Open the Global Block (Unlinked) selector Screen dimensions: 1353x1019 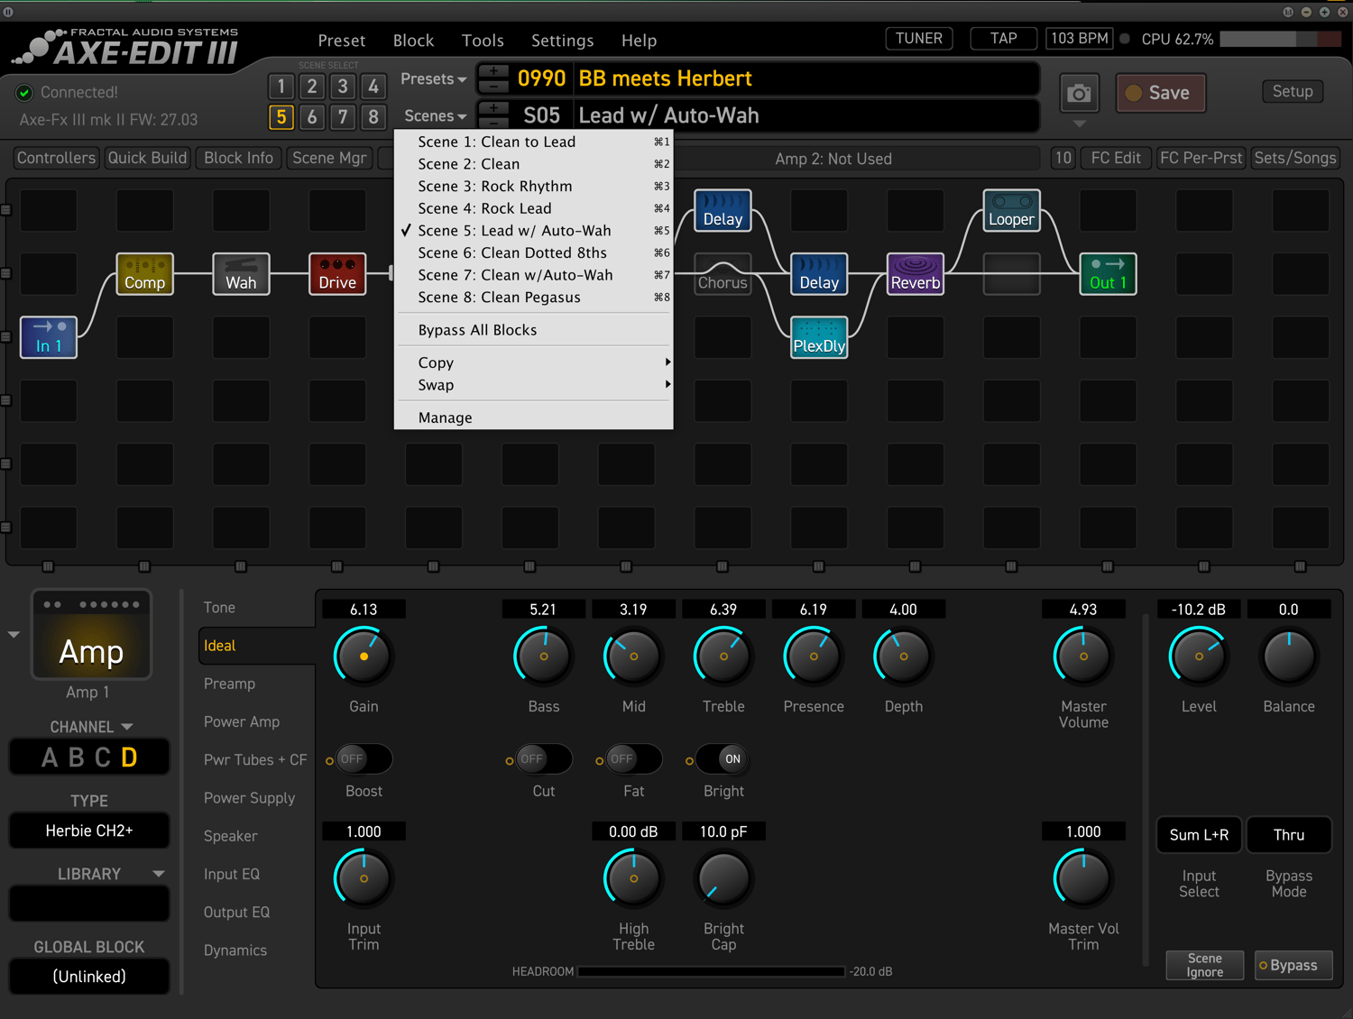pyautogui.click(x=89, y=977)
